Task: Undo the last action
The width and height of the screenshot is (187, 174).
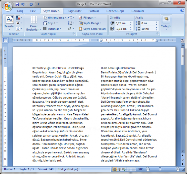Action: (x=23, y=4)
